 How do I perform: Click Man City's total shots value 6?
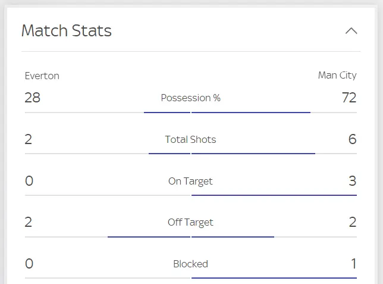[x=352, y=139]
